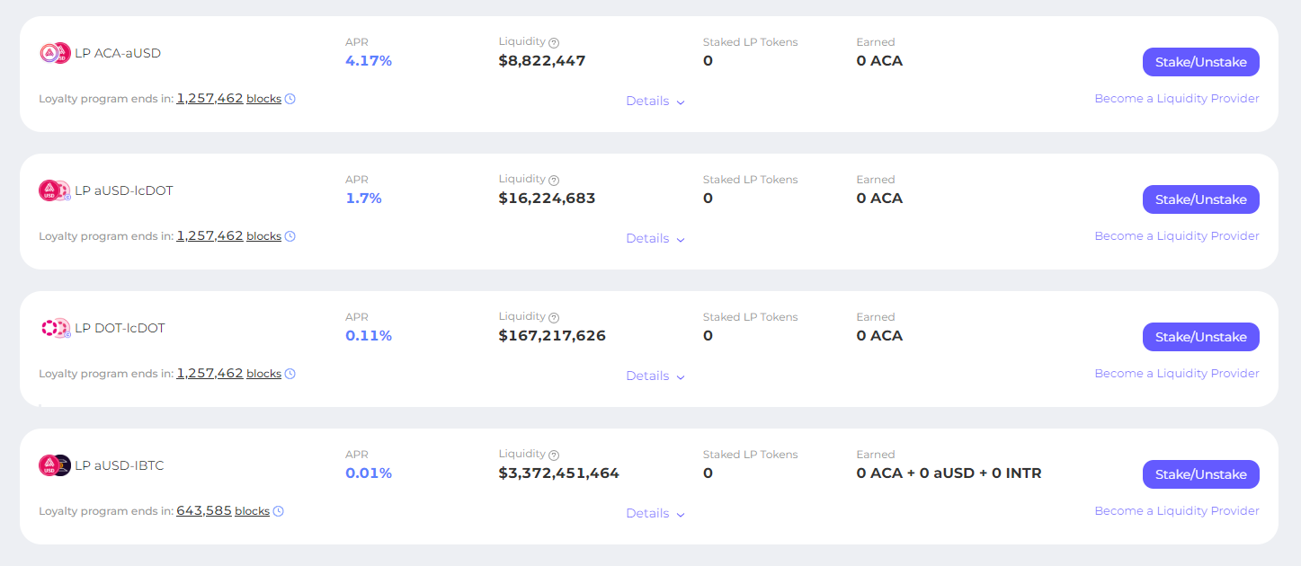This screenshot has width=1301, height=566.
Task: Expand Details for LP ACA-aUSD
Action: [x=655, y=102]
